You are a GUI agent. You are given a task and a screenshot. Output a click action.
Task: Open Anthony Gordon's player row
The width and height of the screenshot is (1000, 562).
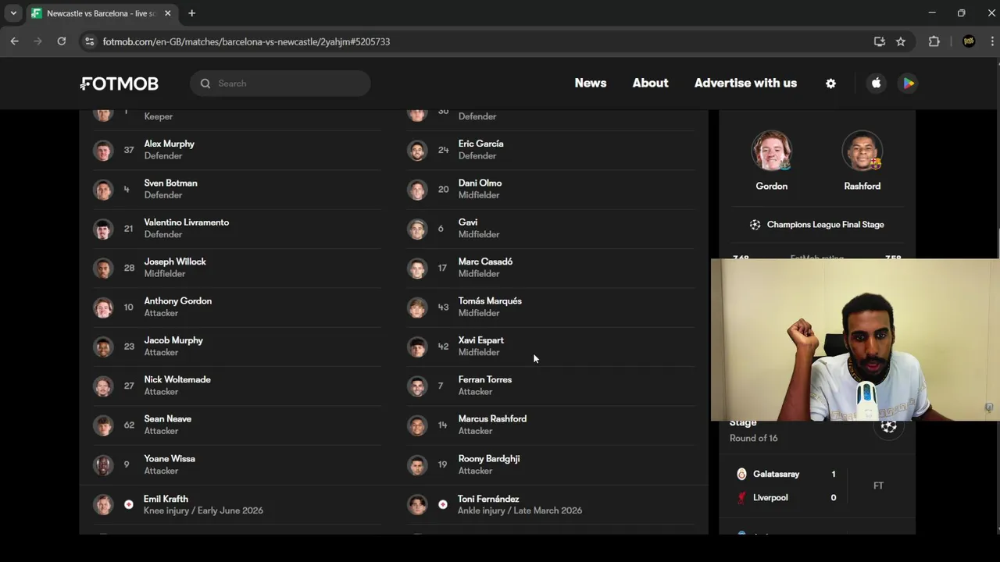pyautogui.click(x=237, y=307)
